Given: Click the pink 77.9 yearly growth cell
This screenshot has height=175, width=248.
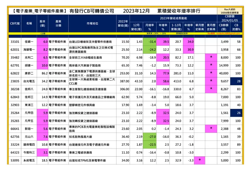Looking at the screenshot, I should pyautogui.click(x=163, y=73).
